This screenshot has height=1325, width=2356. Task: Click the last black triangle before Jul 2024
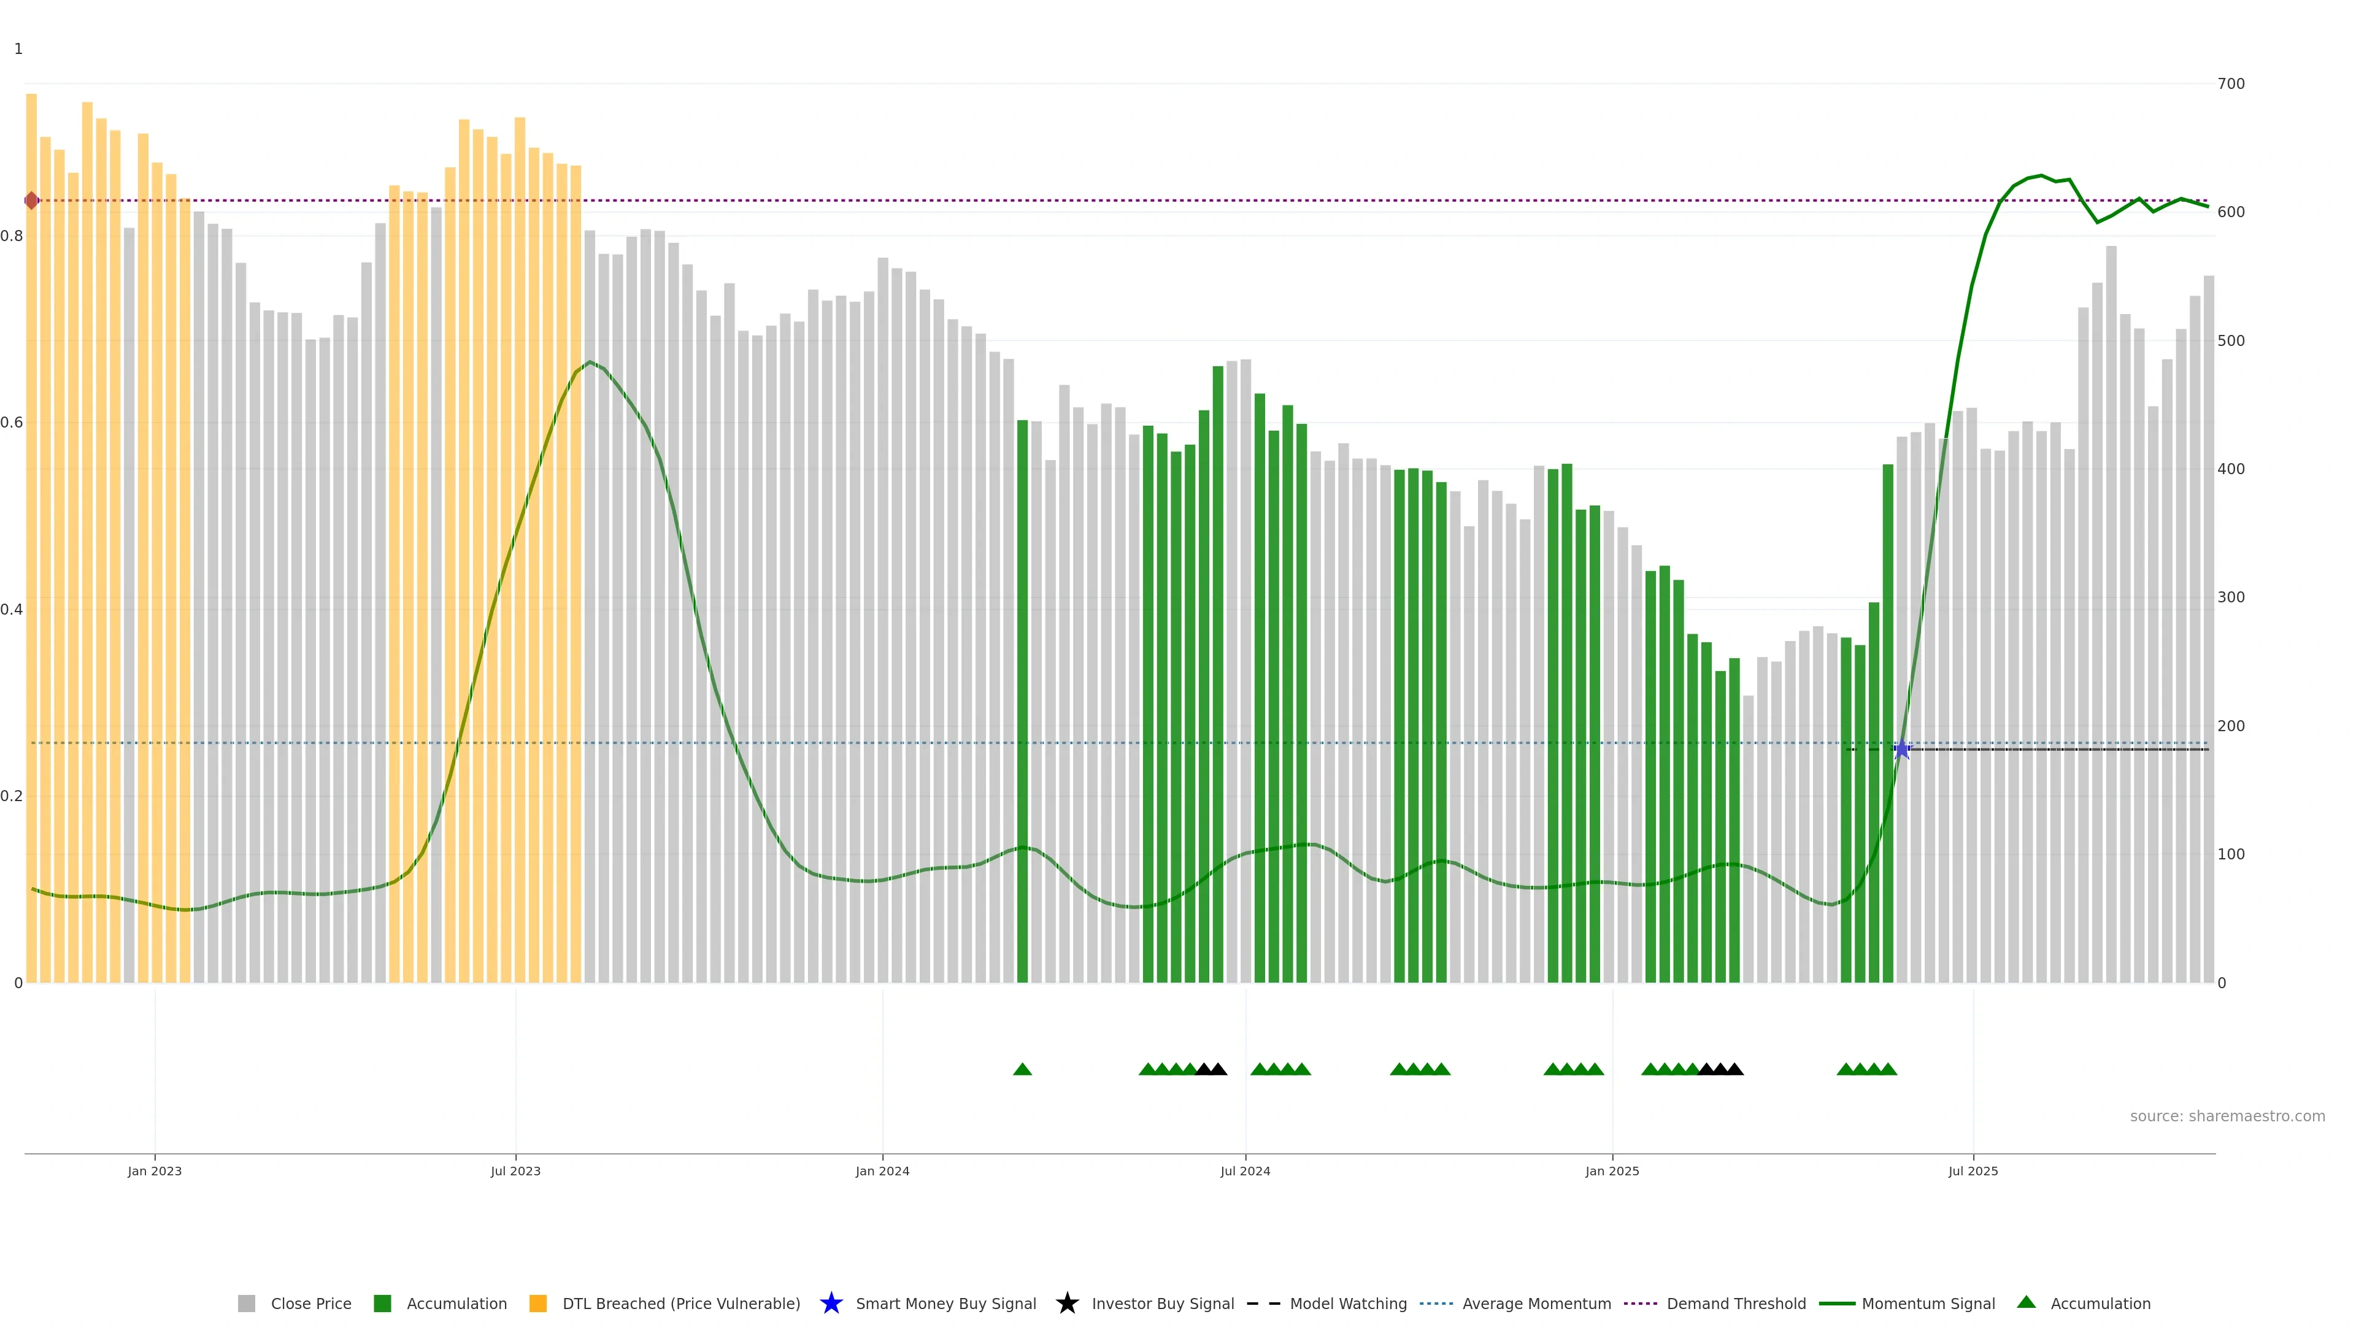point(1218,1069)
